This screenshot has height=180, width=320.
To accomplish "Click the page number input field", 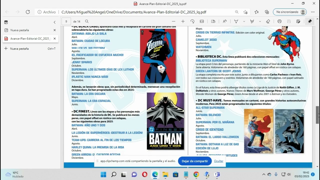I will [x=66, y=21].
